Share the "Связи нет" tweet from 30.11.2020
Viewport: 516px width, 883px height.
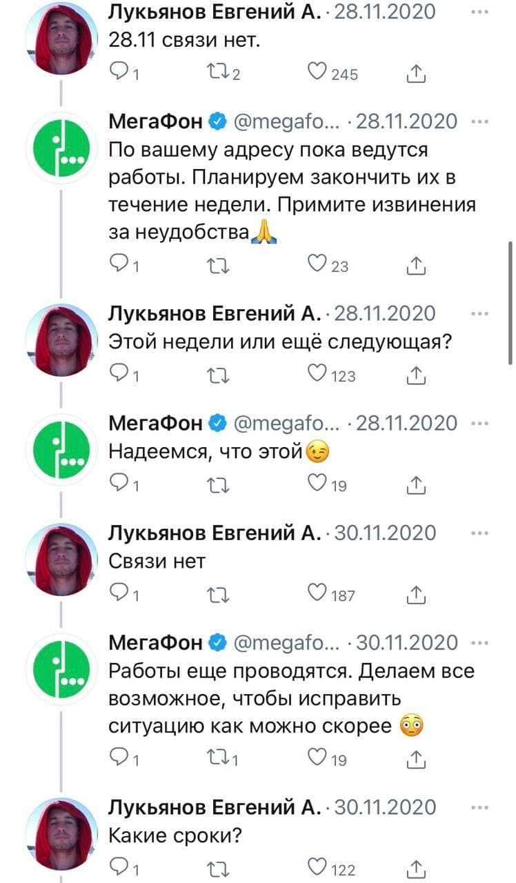(x=416, y=593)
